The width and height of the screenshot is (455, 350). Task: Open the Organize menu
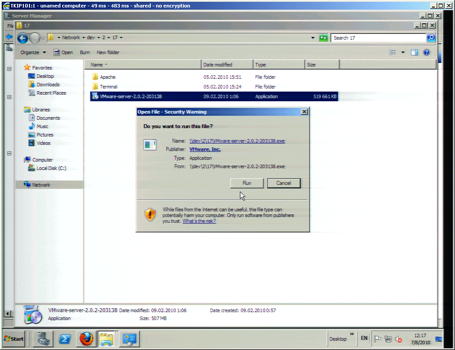(33, 52)
